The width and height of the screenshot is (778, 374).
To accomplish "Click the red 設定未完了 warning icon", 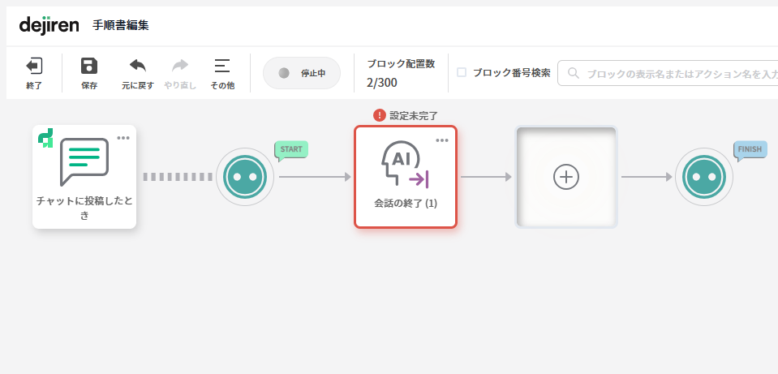I will click(379, 115).
